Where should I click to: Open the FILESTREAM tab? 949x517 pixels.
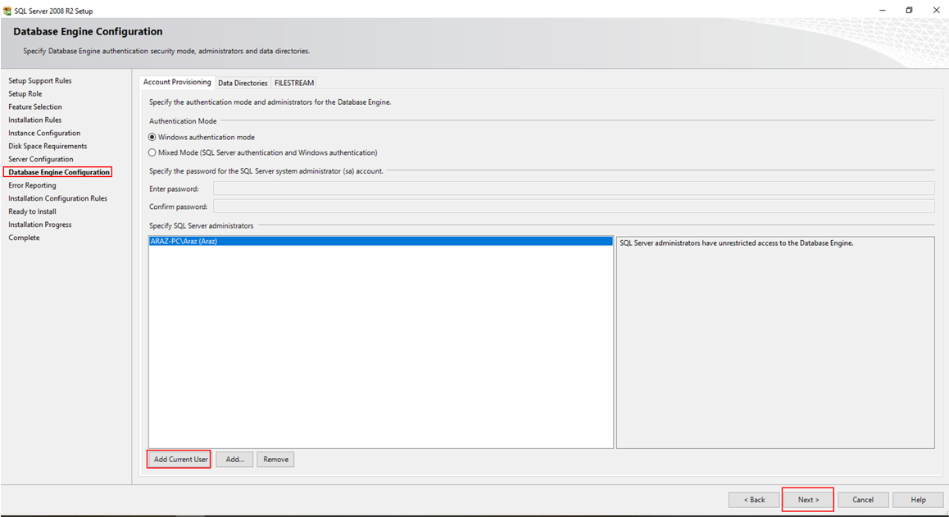point(294,83)
